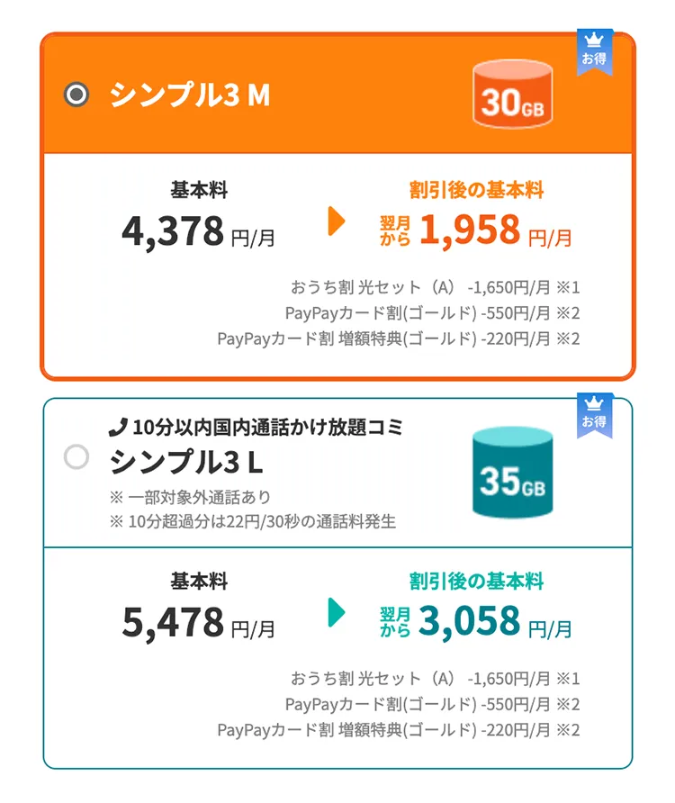Screen dimensions: 675x803
Task: Click the シンプル3 M plan title
Action: coord(190,95)
